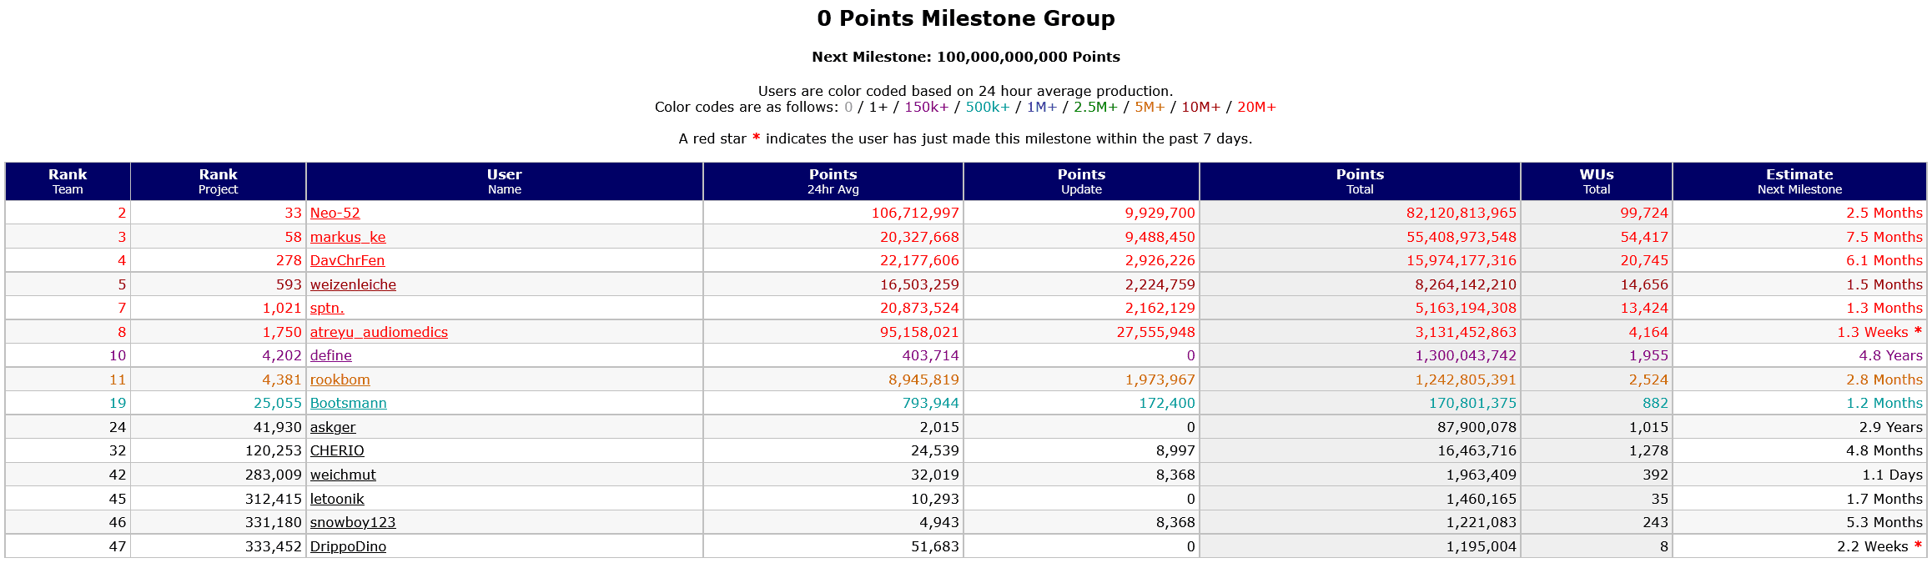Select the askger user link
The height and width of the screenshot is (563, 1932).
(x=333, y=427)
